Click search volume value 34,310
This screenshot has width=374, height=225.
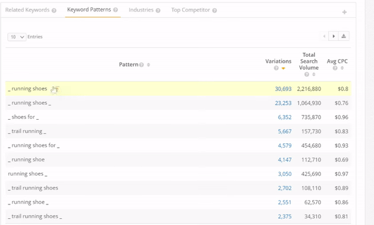tap(312, 216)
